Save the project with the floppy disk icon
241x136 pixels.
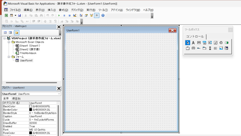19,16
